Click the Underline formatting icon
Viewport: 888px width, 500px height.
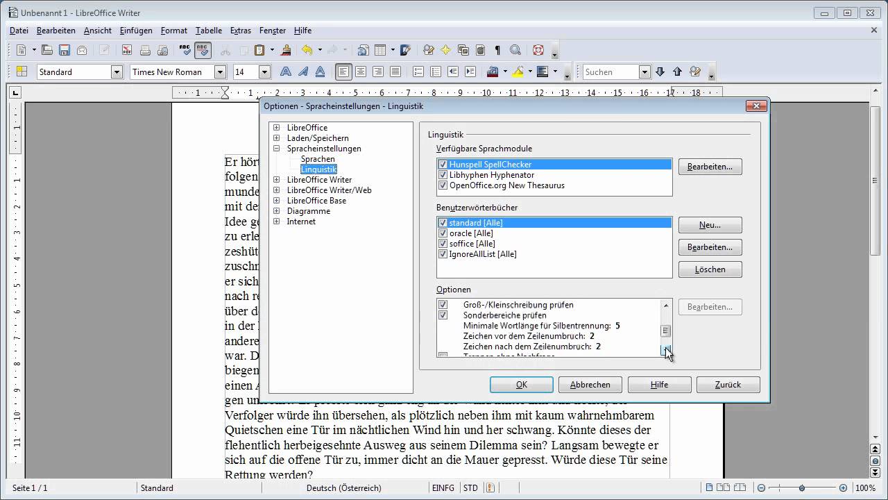click(x=321, y=72)
